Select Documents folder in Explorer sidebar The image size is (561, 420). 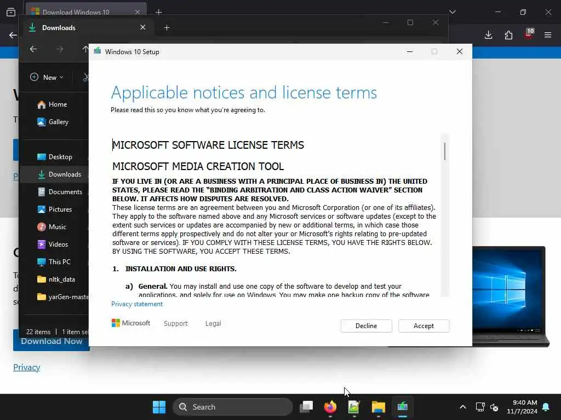tap(60, 192)
